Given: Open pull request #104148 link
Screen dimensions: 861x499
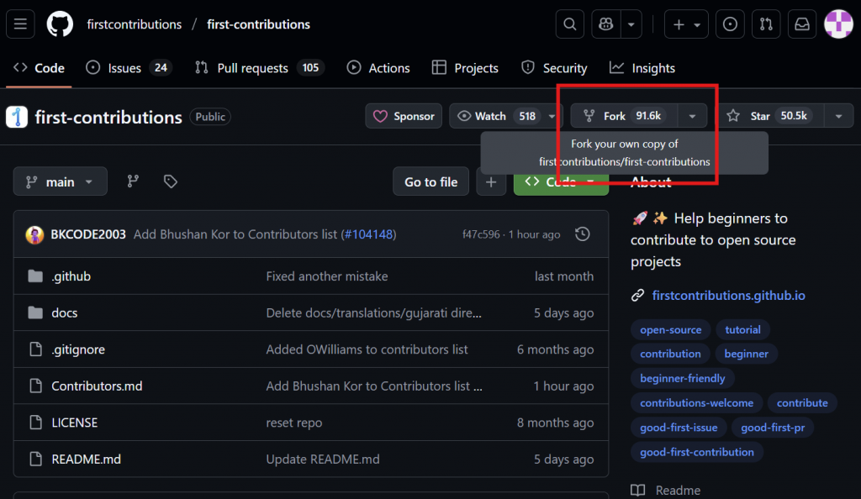Looking at the screenshot, I should tap(368, 234).
